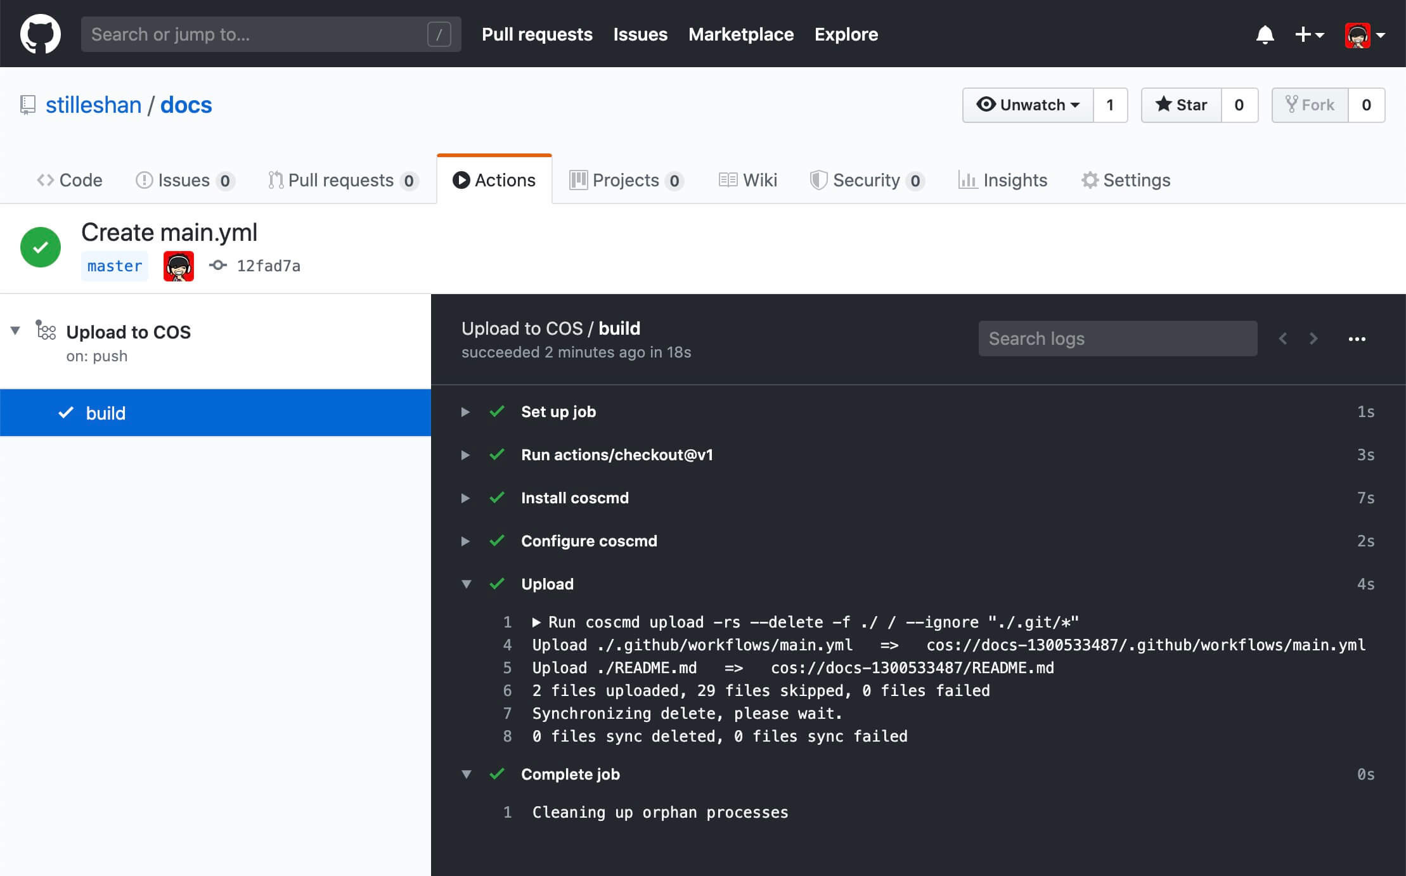Viewport: 1406px width, 876px height.
Task: Click the slash shortcut key icon in search
Action: pos(439,34)
